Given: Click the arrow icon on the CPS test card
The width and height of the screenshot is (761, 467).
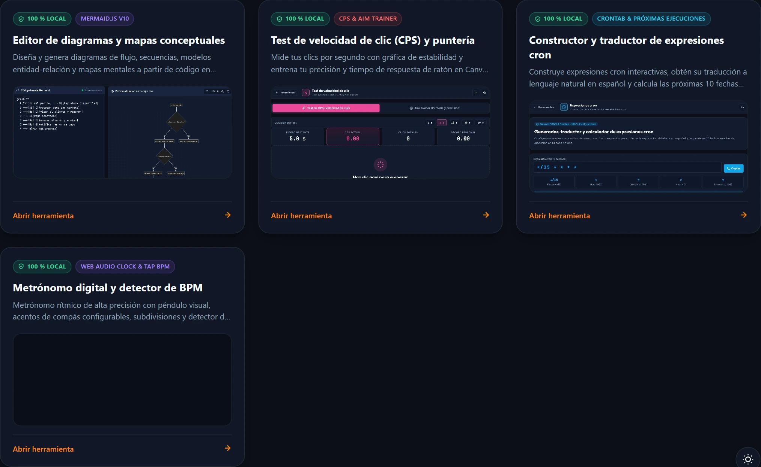Looking at the screenshot, I should (486, 215).
